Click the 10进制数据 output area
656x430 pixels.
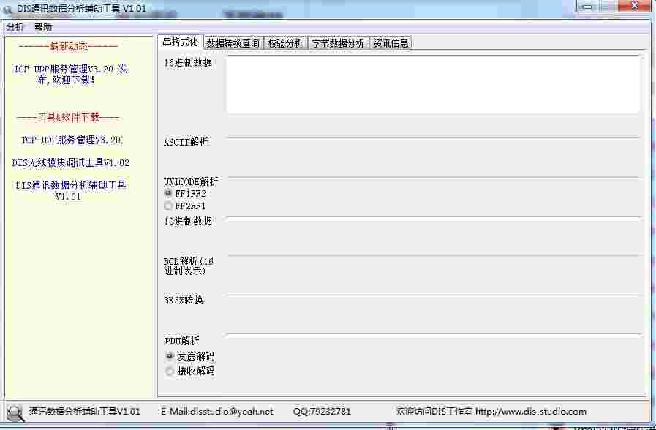(x=433, y=230)
